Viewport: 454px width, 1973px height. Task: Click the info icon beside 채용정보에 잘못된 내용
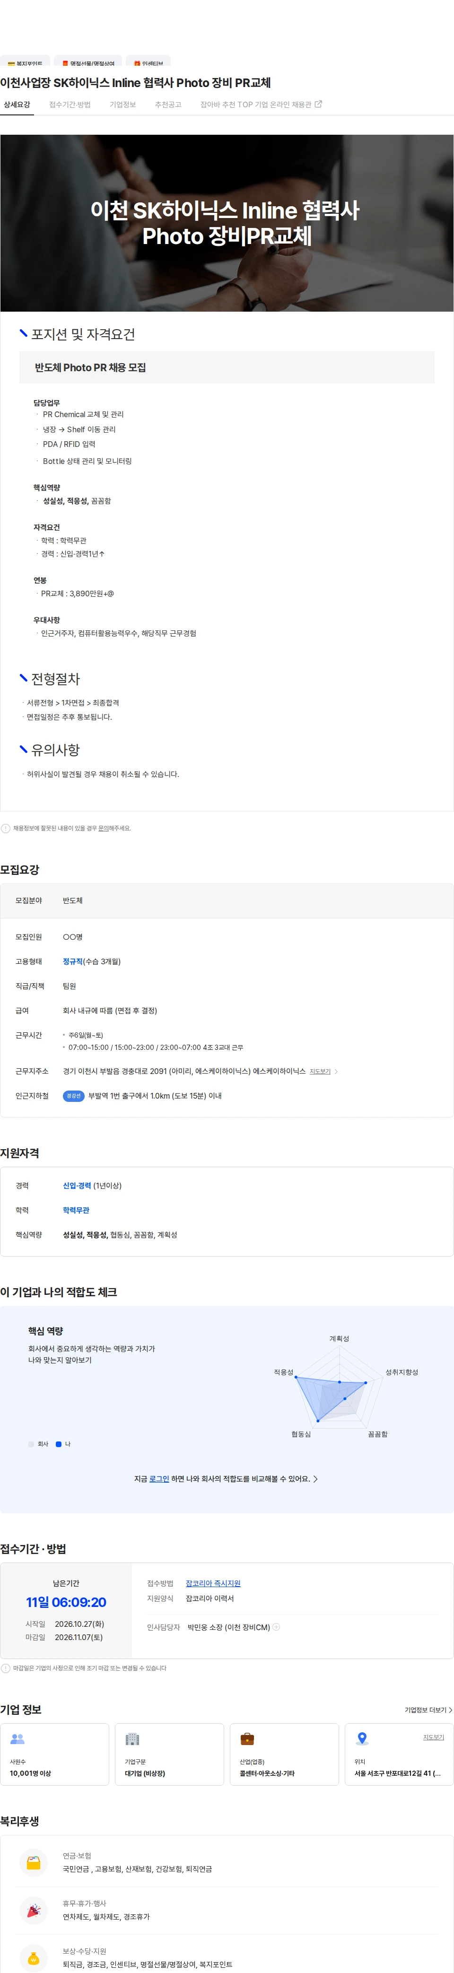pos(6,828)
